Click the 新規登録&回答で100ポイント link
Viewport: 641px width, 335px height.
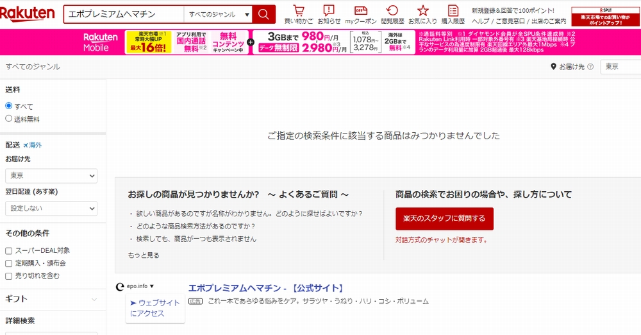pos(513,11)
